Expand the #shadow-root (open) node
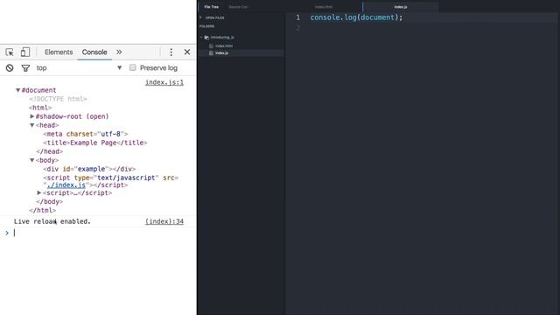The width and height of the screenshot is (560, 315). [x=31, y=116]
